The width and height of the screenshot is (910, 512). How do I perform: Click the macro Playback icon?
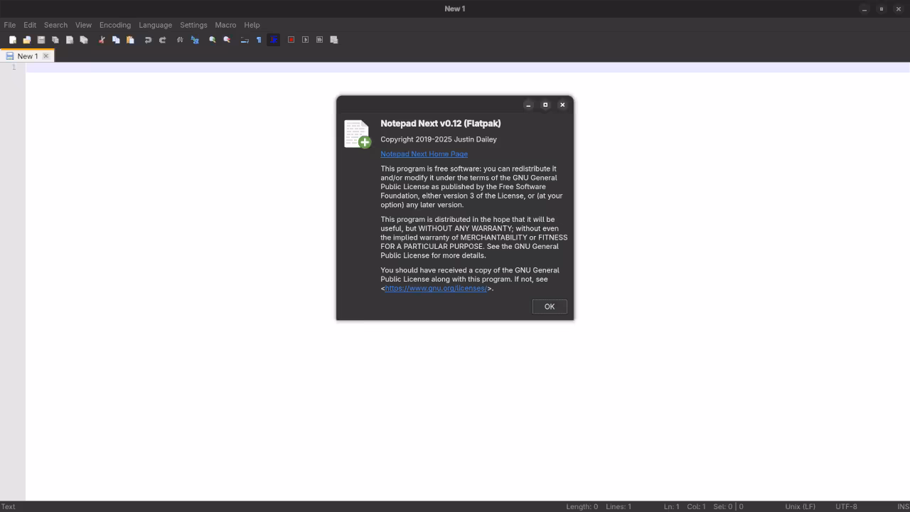click(305, 40)
